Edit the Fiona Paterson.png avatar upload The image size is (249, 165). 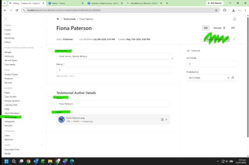pyautogui.click(x=162, y=119)
